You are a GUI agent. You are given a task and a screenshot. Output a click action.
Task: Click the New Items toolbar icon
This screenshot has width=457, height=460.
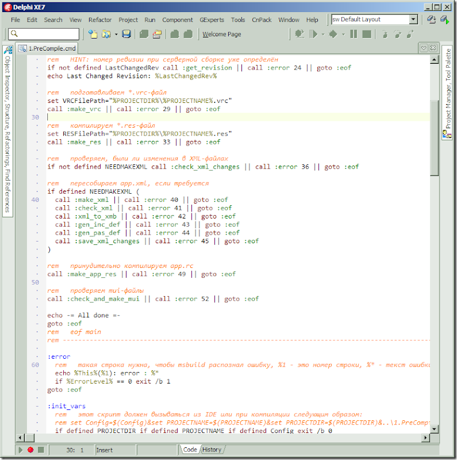click(93, 34)
